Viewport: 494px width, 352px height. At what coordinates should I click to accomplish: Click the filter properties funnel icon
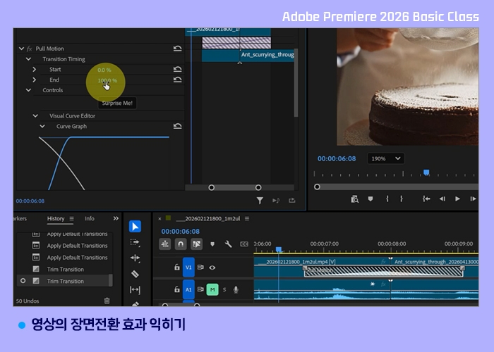260,200
